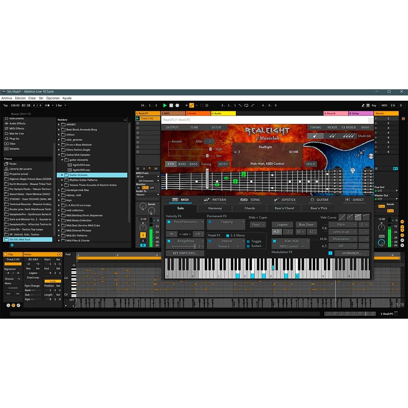Click tempo value 106.00
408x408 pixels.
[x=15, y=105]
